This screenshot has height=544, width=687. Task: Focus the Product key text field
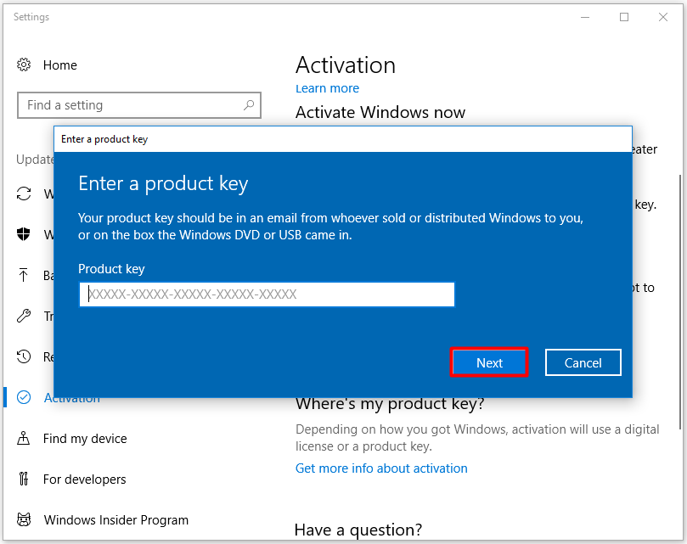(x=267, y=294)
